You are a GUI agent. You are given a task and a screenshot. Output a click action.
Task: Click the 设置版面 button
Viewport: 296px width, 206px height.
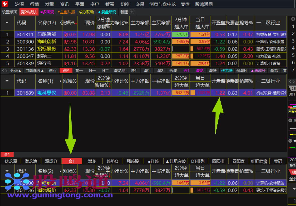[x=10, y=12]
